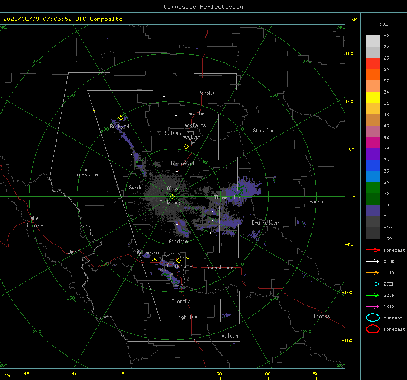Select the orange 111V arrow icon
This screenshot has width=407, height=380.
373,272
